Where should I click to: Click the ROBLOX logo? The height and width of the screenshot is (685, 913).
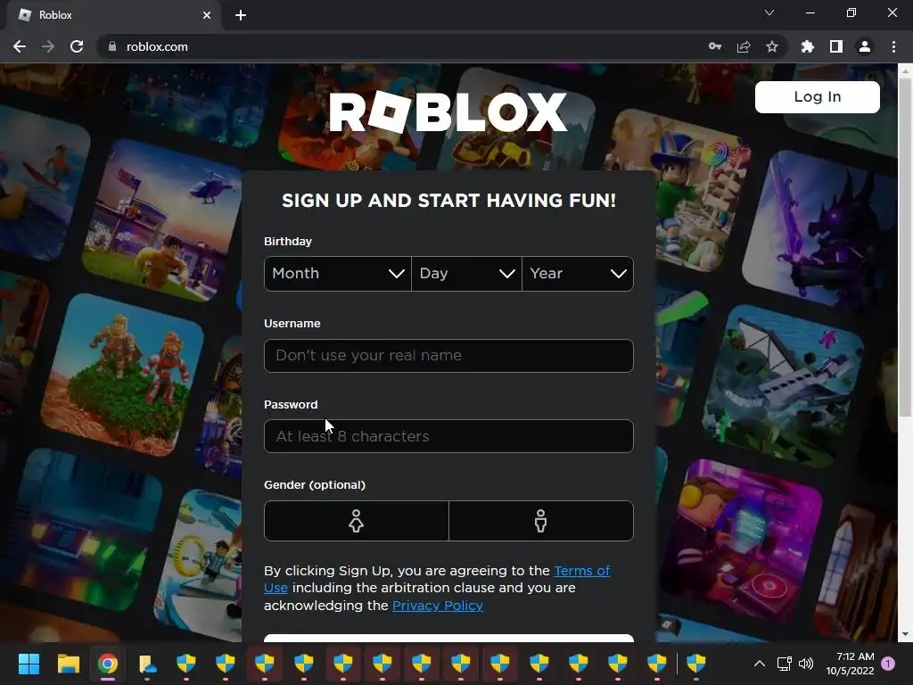coord(448,111)
